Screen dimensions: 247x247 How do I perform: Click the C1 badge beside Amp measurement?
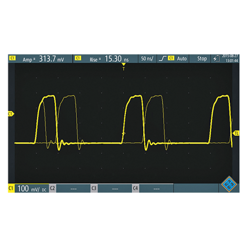[x=12, y=58]
